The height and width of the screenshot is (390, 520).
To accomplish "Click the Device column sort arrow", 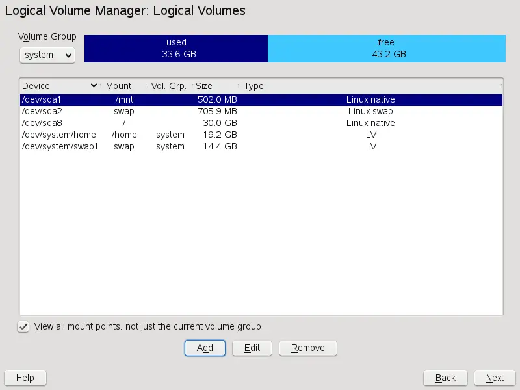I will pos(94,86).
